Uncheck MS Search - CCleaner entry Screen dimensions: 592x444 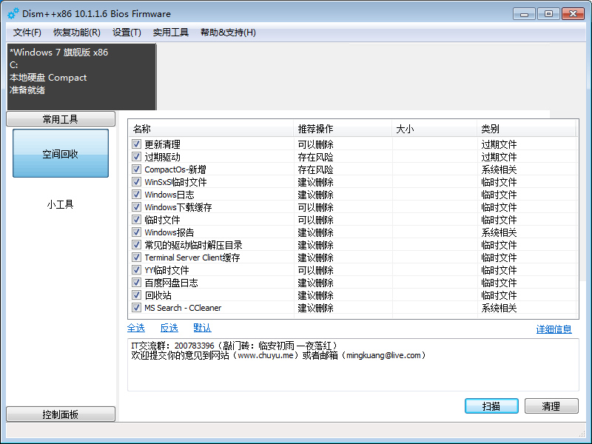click(x=136, y=307)
